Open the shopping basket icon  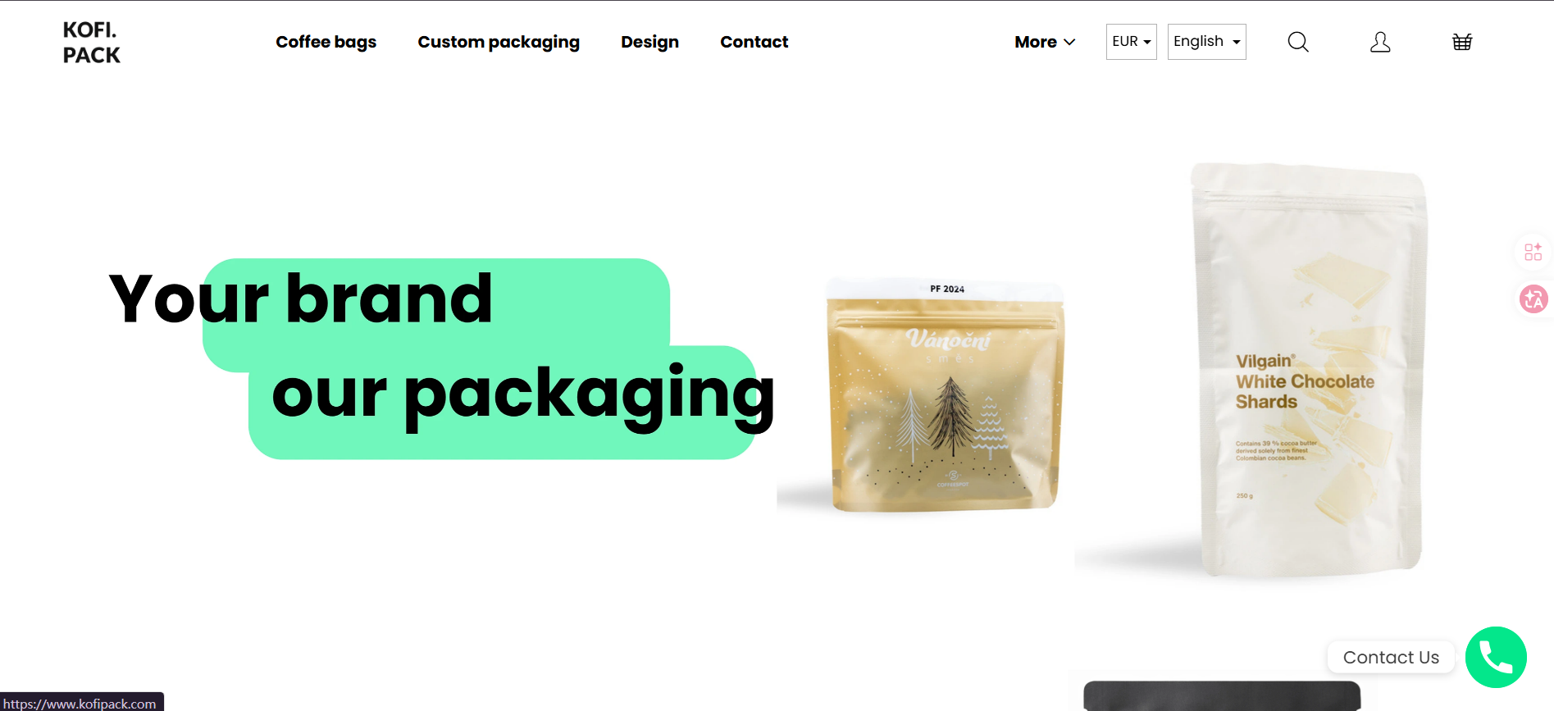(x=1462, y=42)
